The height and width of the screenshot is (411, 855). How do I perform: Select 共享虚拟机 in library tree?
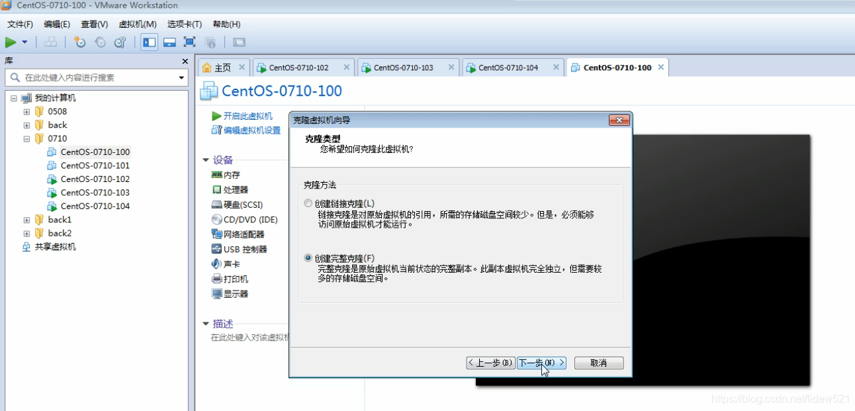pyautogui.click(x=55, y=247)
